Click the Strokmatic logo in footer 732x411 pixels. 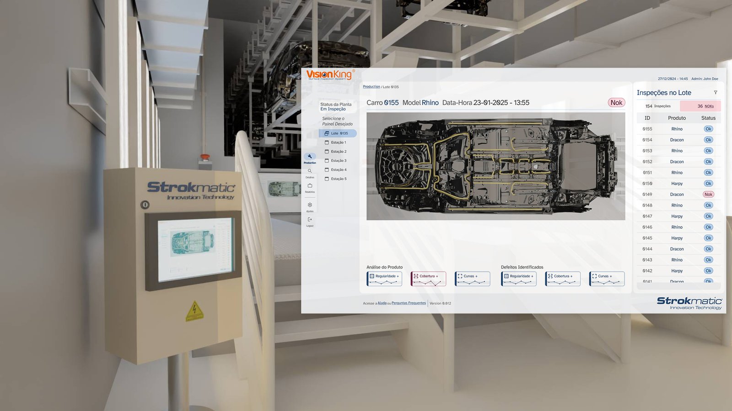pyautogui.click(x=689, y=303)
